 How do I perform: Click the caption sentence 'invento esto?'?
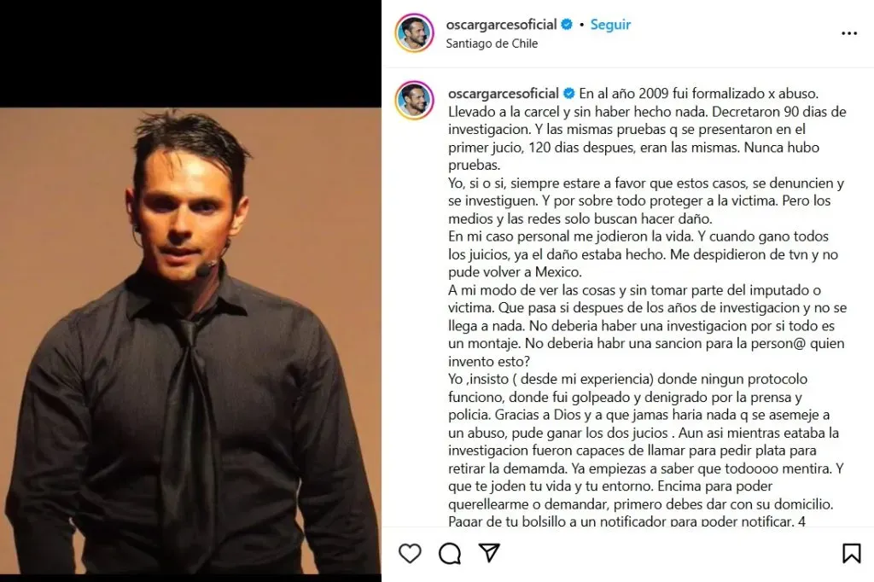(489, 361)
